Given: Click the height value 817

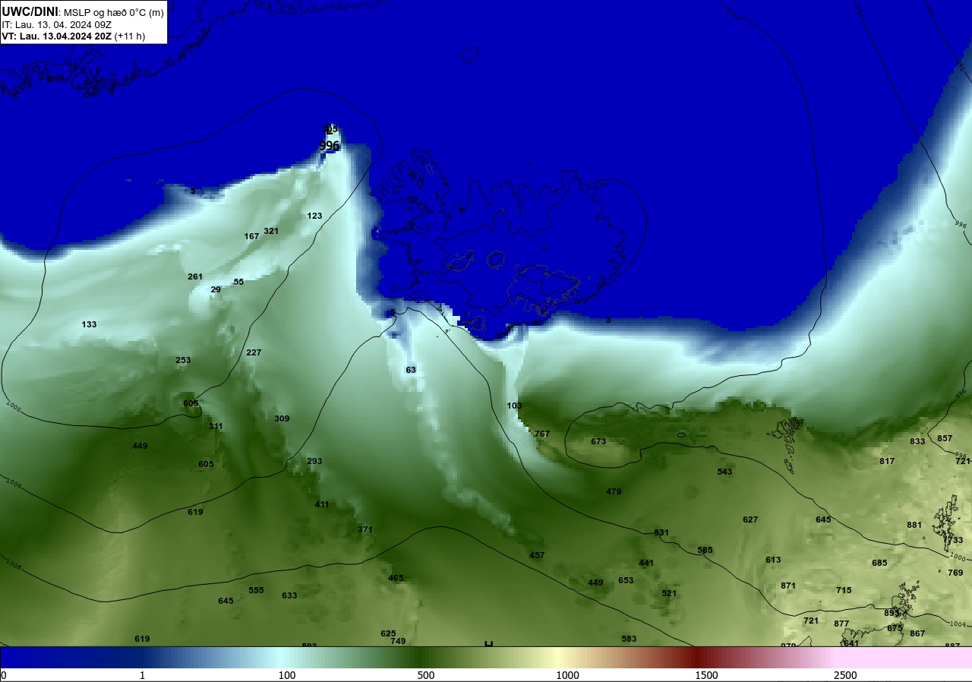Looking at the screenshot, I should pos(887,461).
